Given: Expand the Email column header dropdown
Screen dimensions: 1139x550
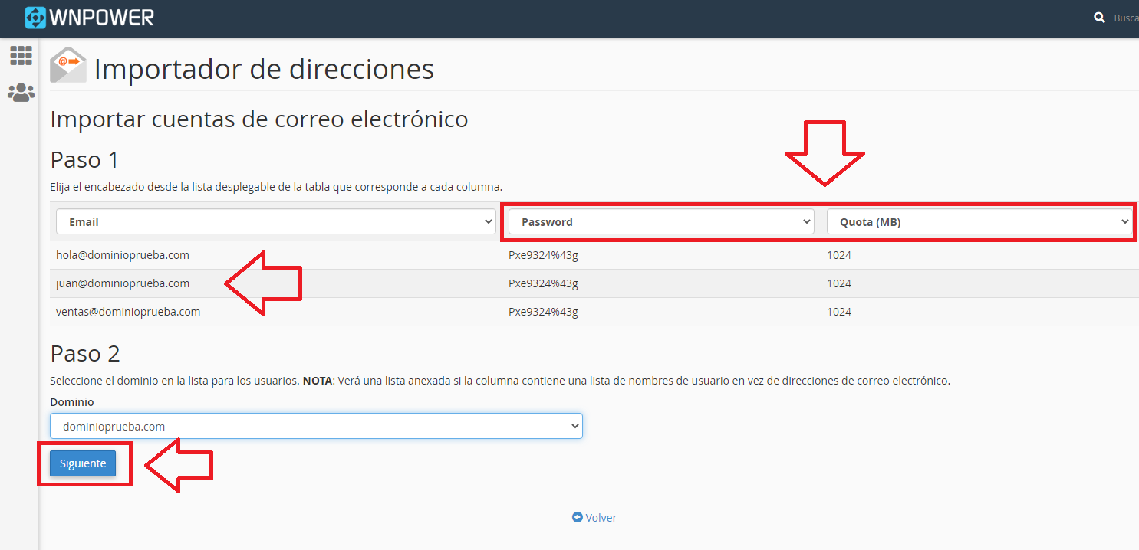Looking at the screenshot, I should click(x=275, y=222).
